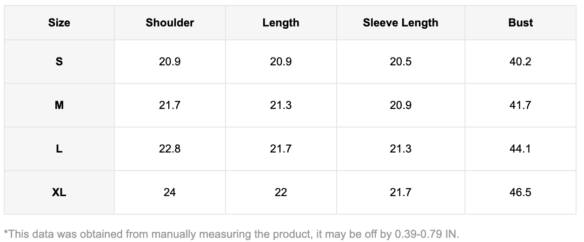Click the Size column header
Image resolution: width=584 pixels, height=242 pixels.
click(x=59, y=23)
